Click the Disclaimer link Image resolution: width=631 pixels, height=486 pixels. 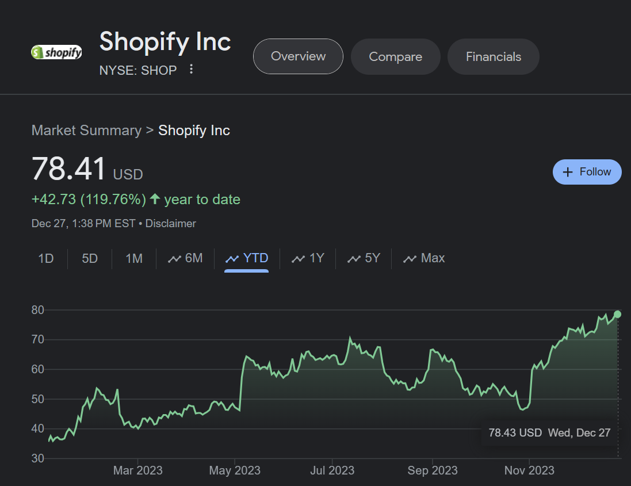click(x=170, y=223)
